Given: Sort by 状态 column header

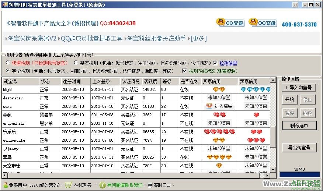Looking at the screenshot, I should pos(50,81).
